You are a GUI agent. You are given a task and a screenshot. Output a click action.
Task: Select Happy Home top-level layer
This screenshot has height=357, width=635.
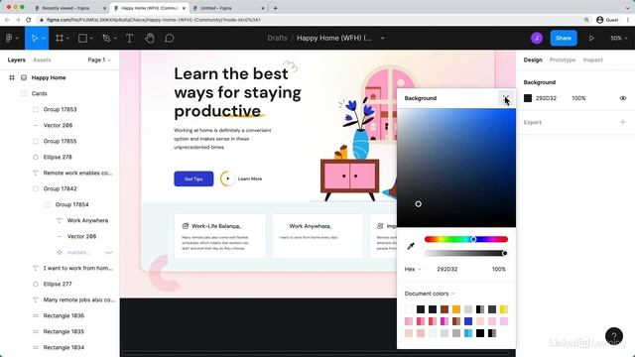click(49, 77)
